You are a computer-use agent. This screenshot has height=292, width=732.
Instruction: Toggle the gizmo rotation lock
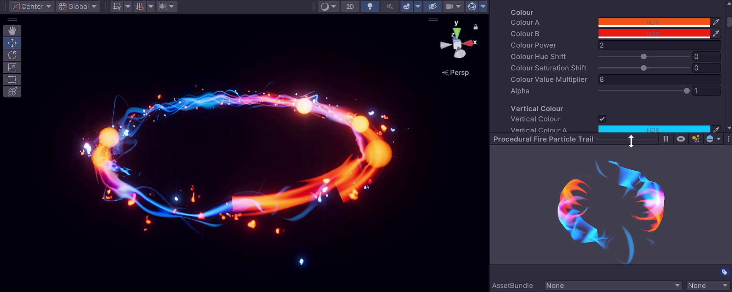point(475,27)
